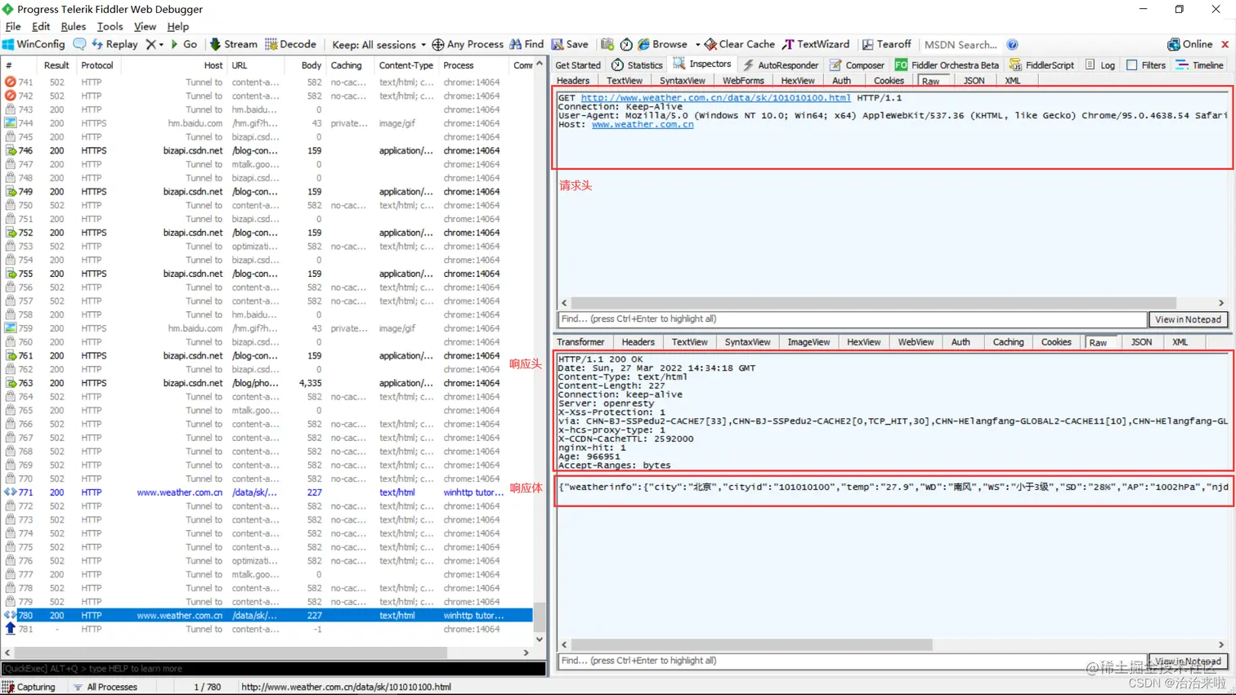The image size is (1236, 695).
Task: Sort sessions by Result column header
Action: click(56, 65)
